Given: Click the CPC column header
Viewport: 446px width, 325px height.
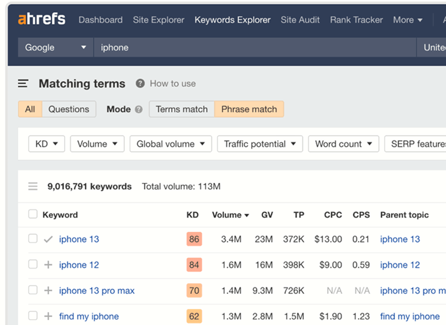Looking at the screenshot, I should point(333,215).
